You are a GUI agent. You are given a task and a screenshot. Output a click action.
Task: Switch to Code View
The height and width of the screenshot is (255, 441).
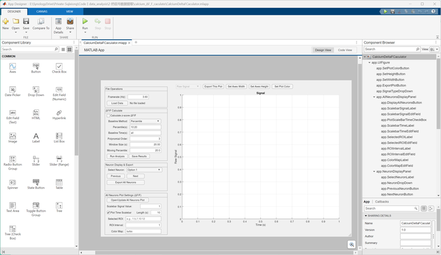(x=345, y=50)
